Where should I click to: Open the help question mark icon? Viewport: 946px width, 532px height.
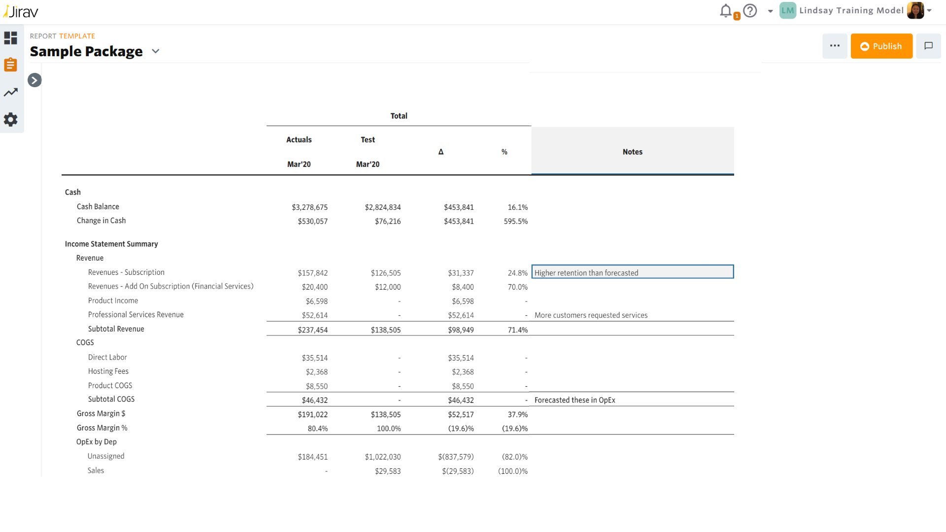point(750,11)
